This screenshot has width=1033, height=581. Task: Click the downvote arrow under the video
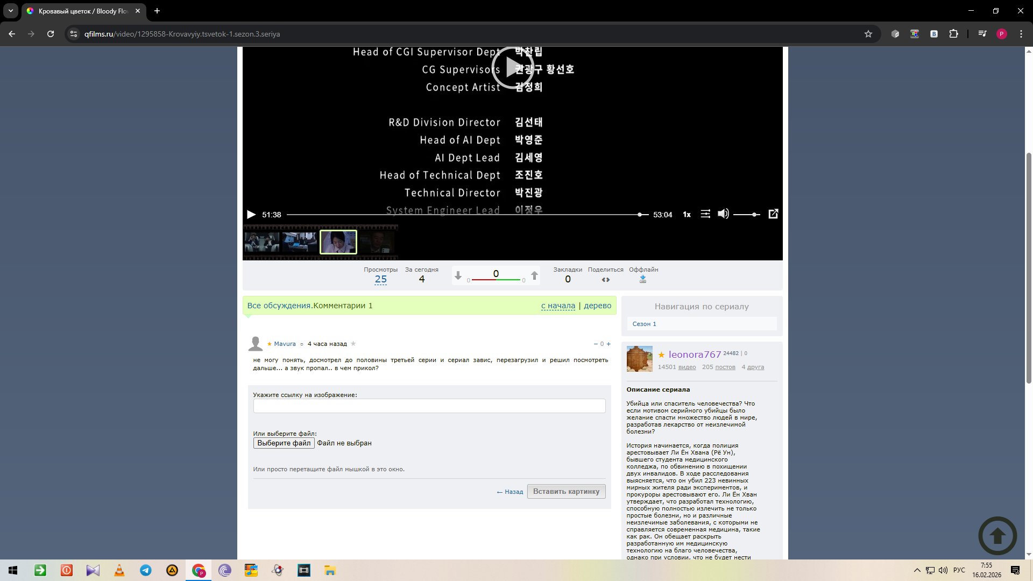tap(458, 276)
